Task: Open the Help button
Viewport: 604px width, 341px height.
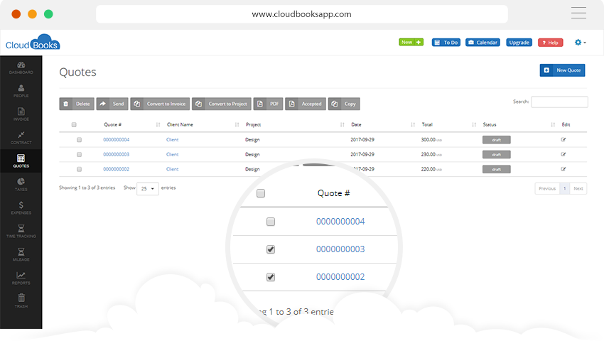Action: point(551,43)
